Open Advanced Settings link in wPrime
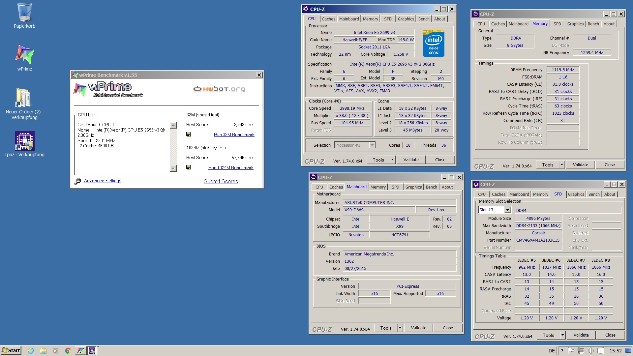Viewport: 633px width, 356px height. click(103, 181)
